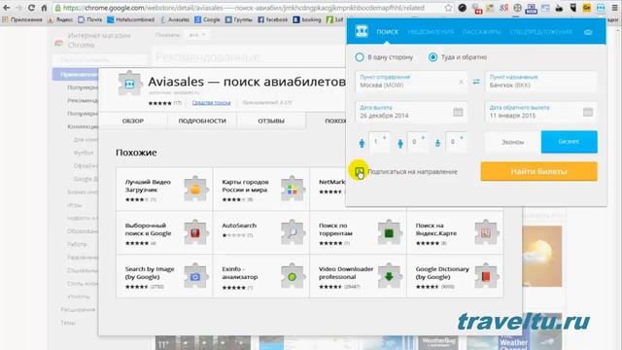Screen dimensions: 622x350
Task: Open the ОТЗЫВЫ tab
Action: point(271,121)
